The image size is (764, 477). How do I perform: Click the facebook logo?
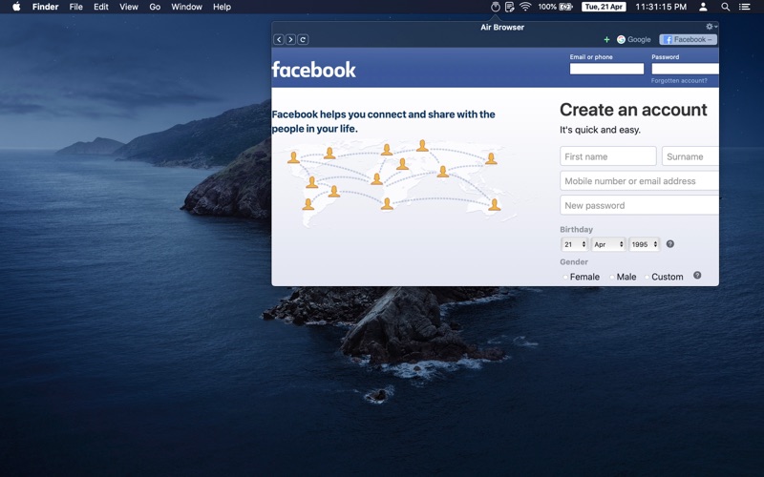tap(314, 70)
